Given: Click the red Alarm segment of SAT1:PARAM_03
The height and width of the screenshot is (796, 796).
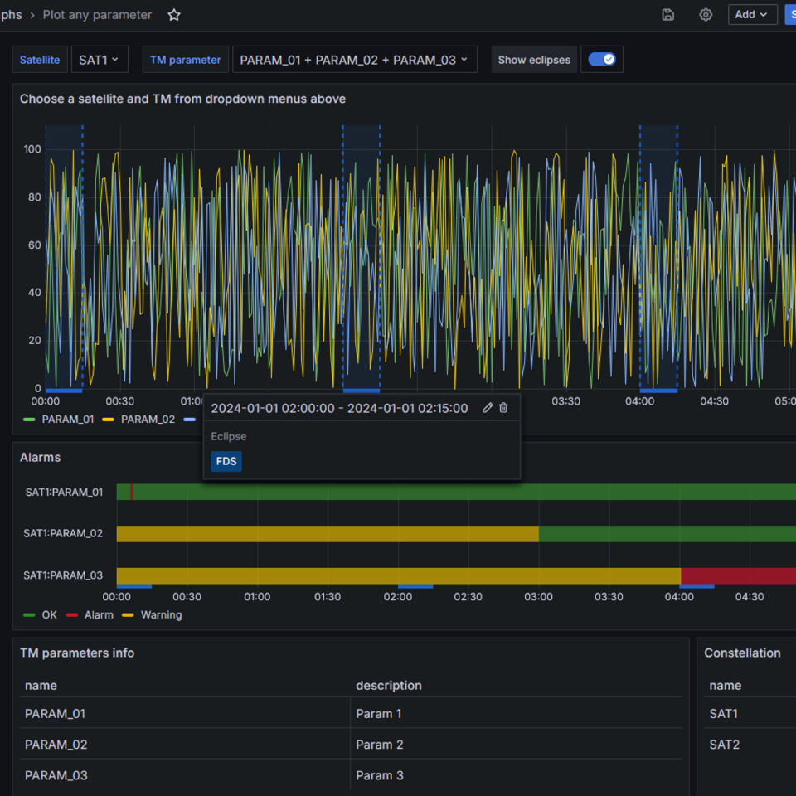Looking at the screenshot, I should click(x=738, y=576).
